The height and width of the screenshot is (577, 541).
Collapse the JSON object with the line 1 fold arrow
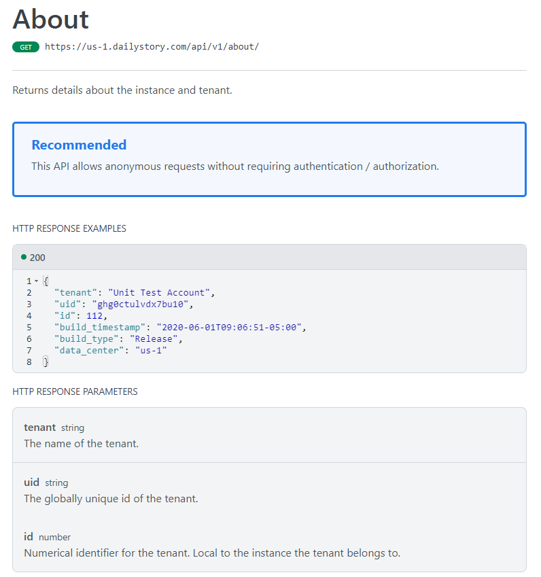pyautogui.click(x=36, y=281)
